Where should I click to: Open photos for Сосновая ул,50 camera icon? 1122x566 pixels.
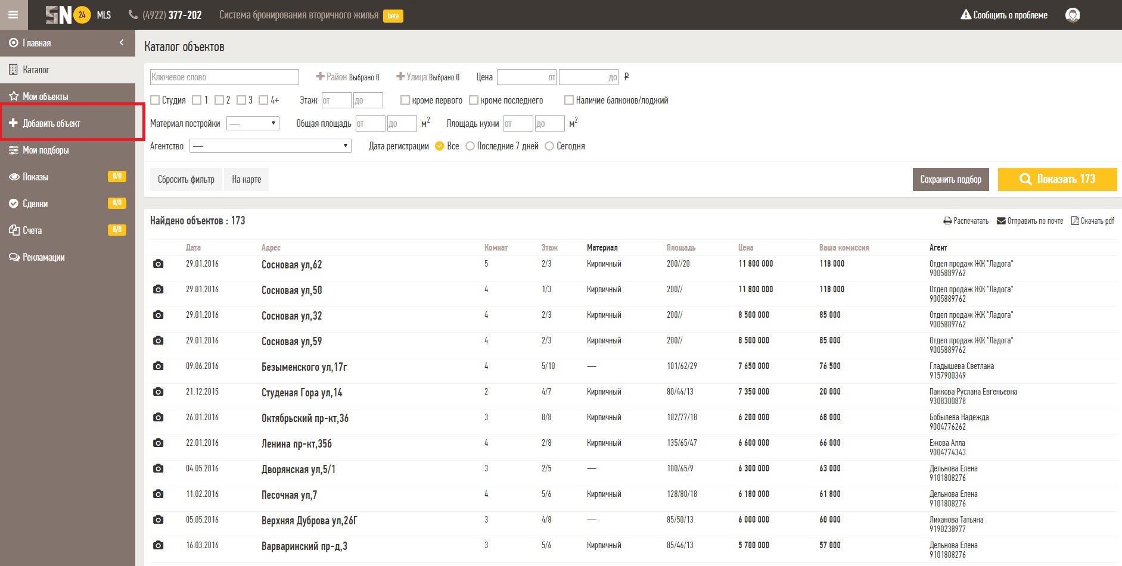coord(158,289)
